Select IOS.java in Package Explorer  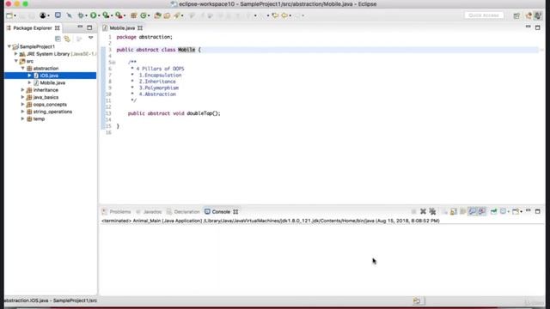[49, 76]
